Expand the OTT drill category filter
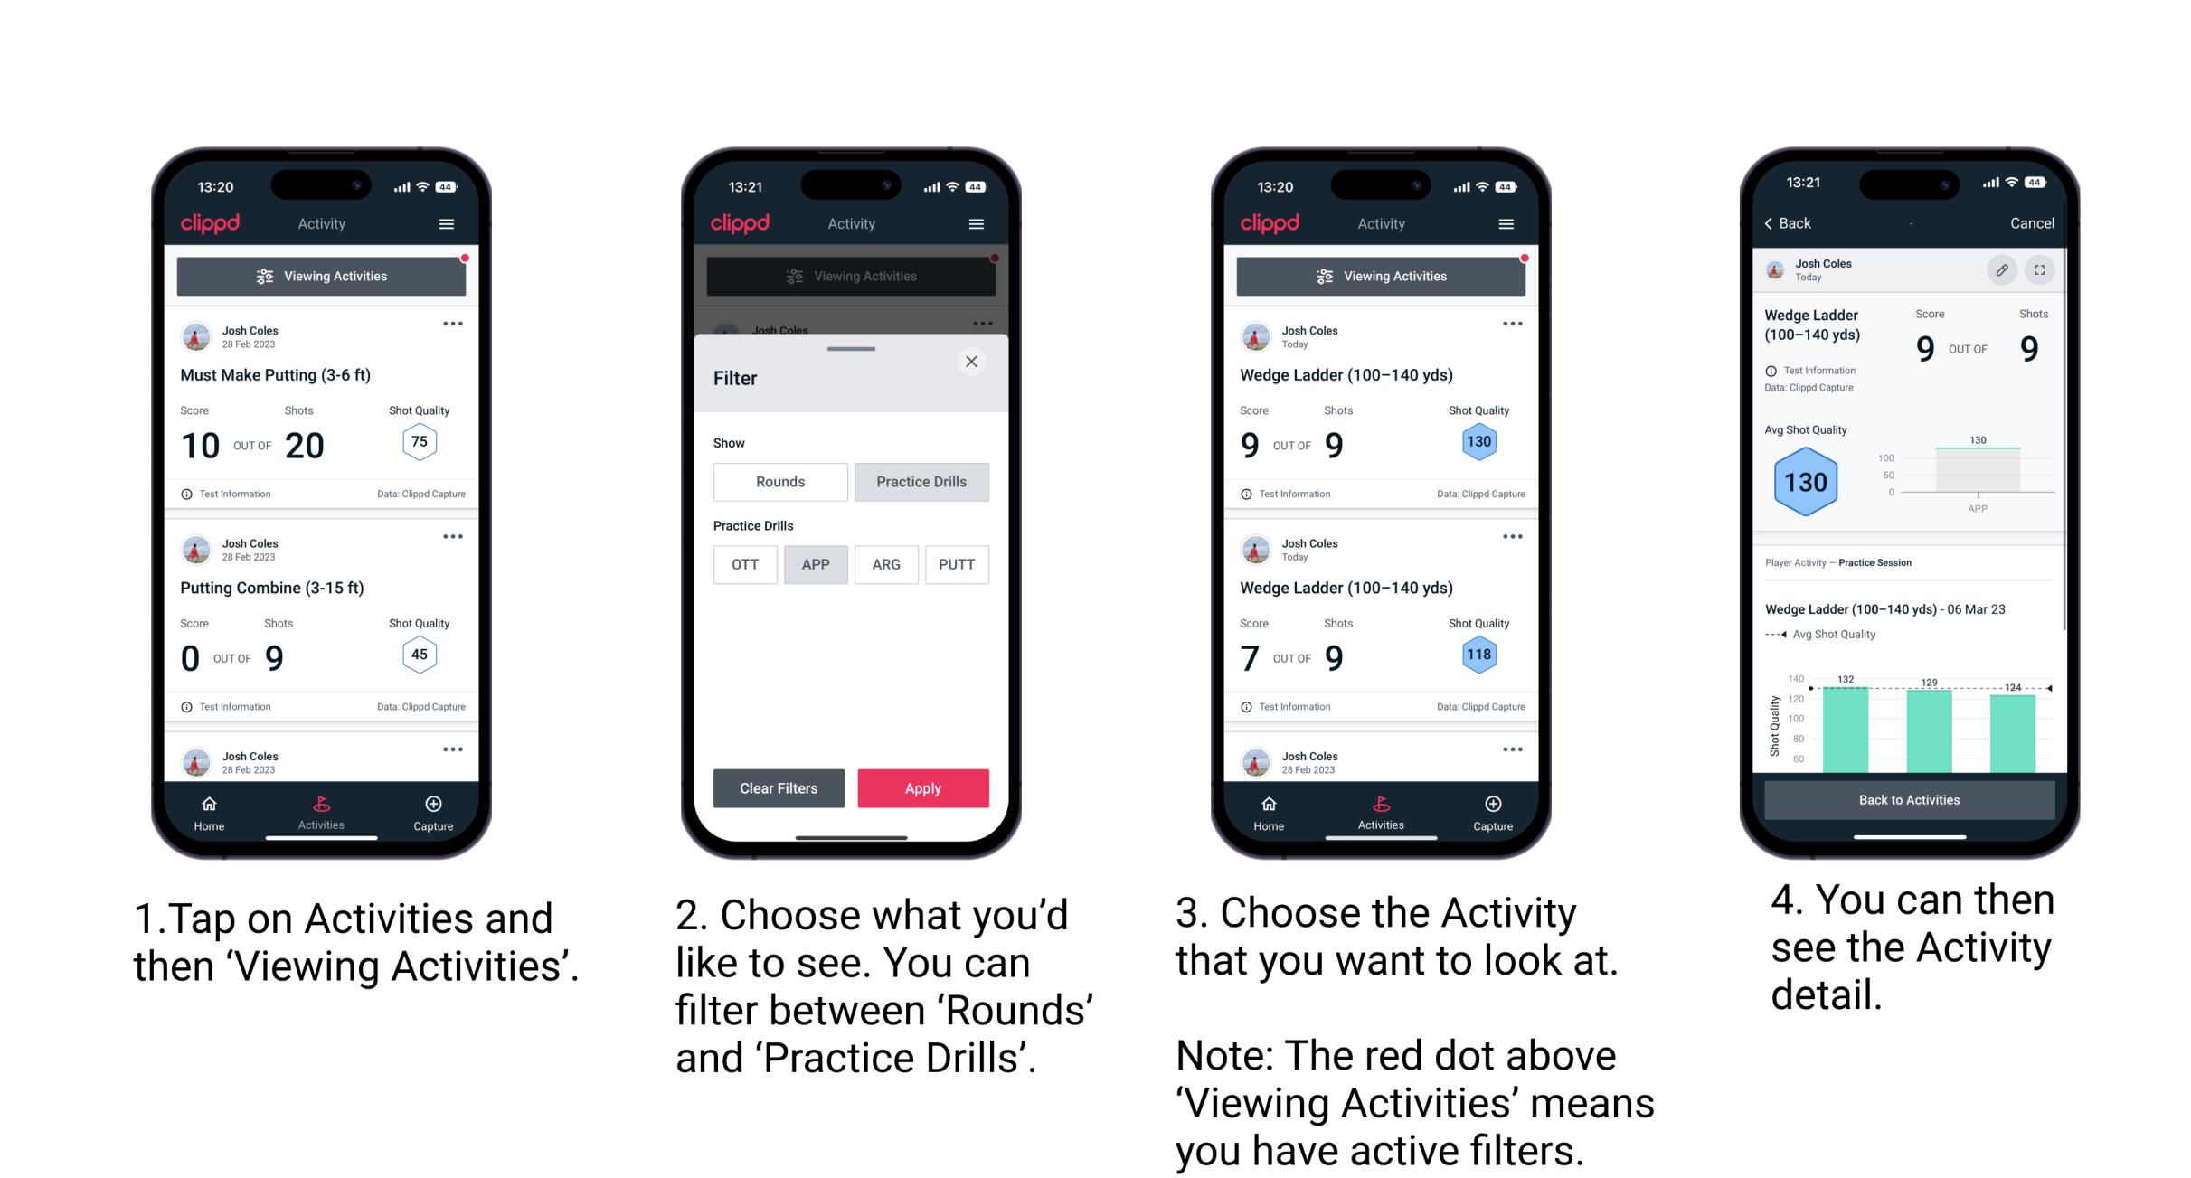The width and height of the screenshot is (2191, 1178). 740,563
